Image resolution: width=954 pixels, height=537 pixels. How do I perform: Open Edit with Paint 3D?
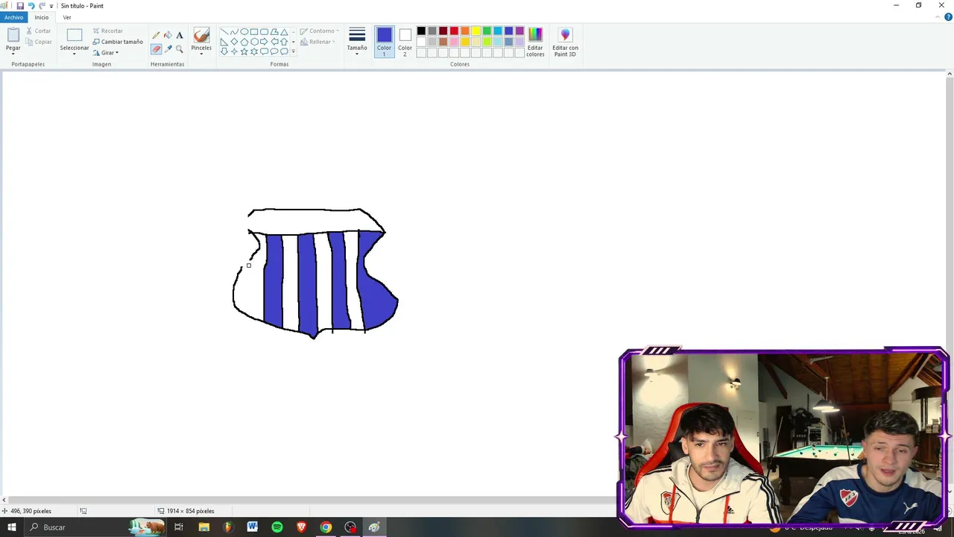(565, 43)
